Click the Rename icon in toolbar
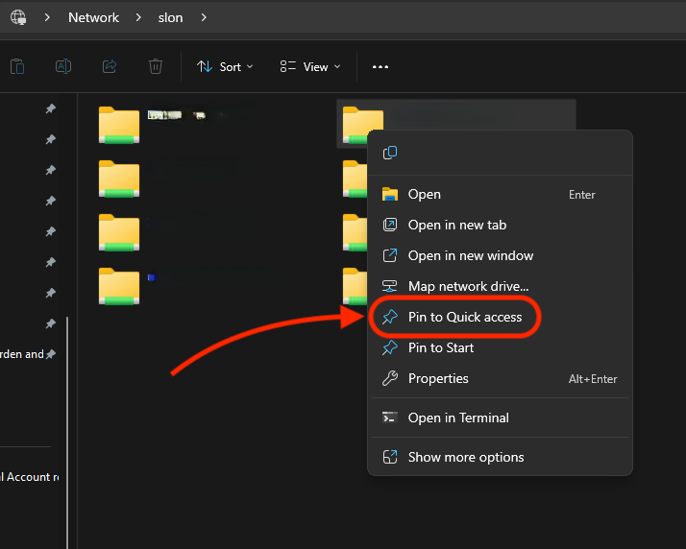Screen dimensions: 686x549 click(x=63, y=66)
